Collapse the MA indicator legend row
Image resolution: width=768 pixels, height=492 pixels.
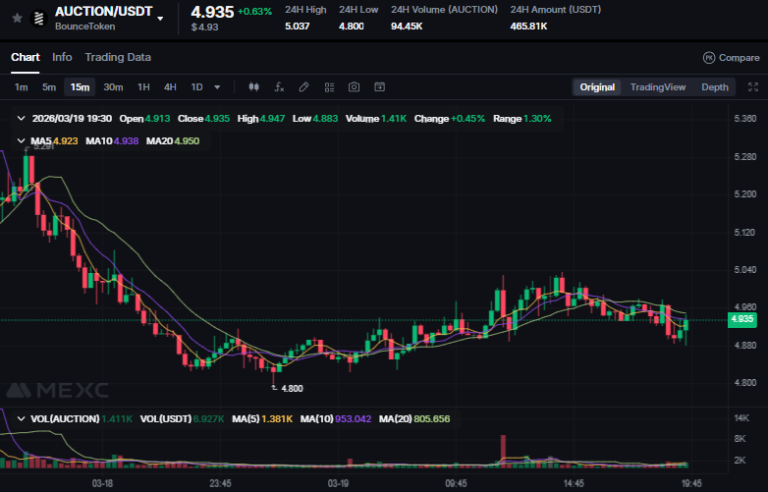tap(21, 141)
